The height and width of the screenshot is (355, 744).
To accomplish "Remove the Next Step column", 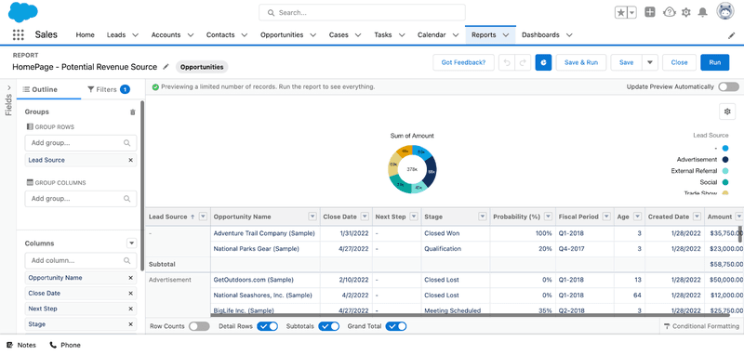I will tap(130, 309).
